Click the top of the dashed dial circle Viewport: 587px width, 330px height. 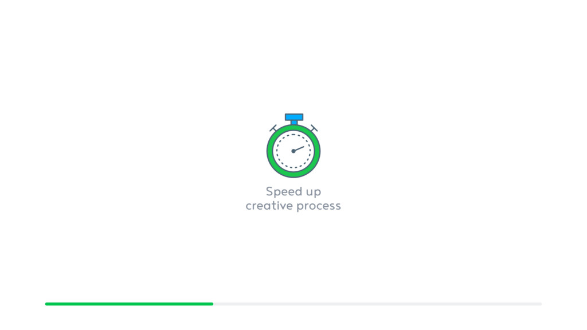click(x=293, y=135)
